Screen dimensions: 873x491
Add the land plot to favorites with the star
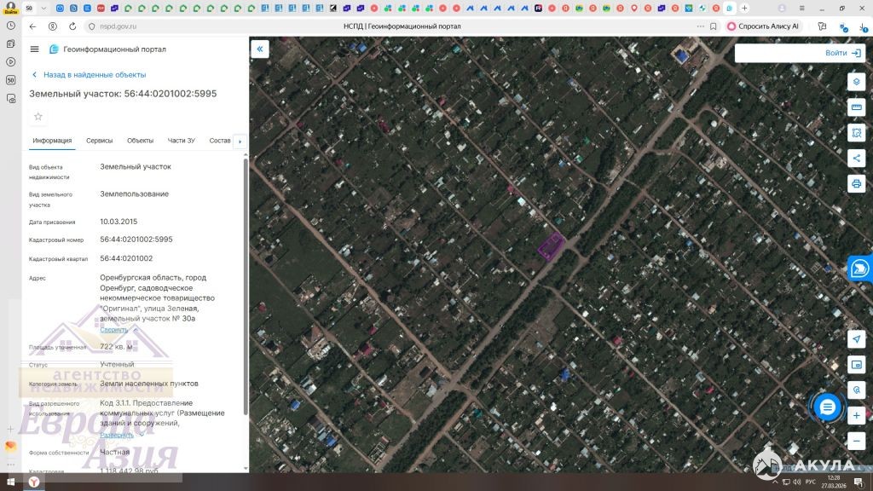pyautogui.click(x=38, y=117)
